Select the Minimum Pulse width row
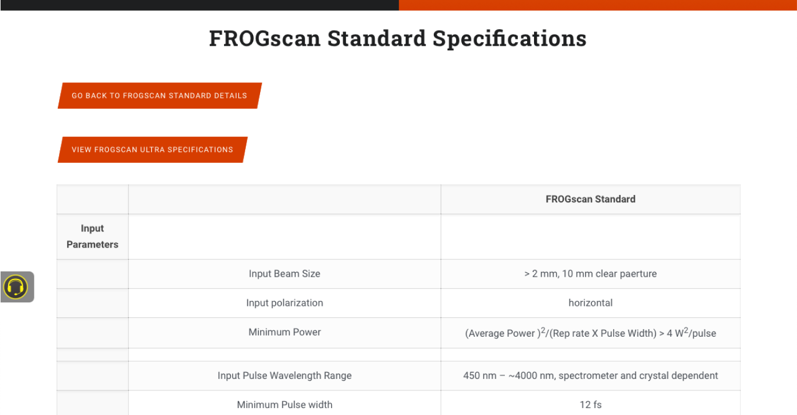 [x=284, y=404]
